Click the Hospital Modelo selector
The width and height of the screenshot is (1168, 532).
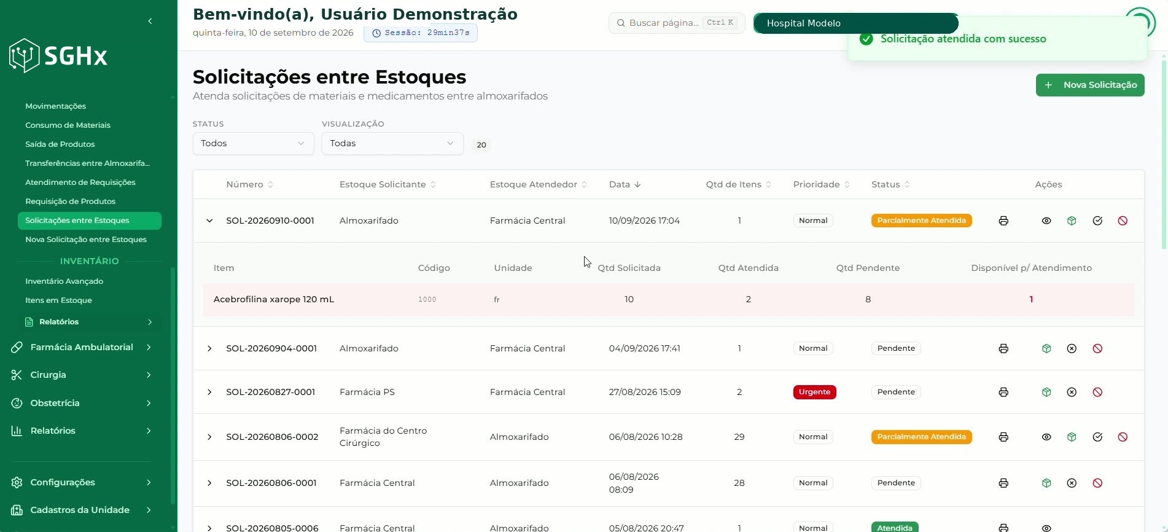click(855, 23)
